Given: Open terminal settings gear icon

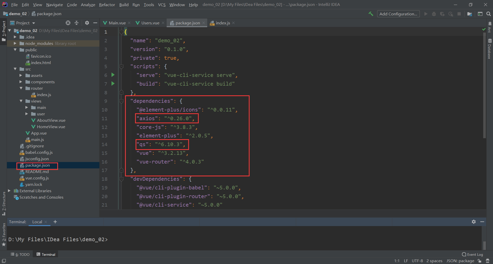Looking at the screenshot, I should [x=474, y=222].
